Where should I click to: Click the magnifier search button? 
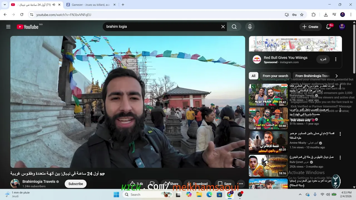click(234, 27)
